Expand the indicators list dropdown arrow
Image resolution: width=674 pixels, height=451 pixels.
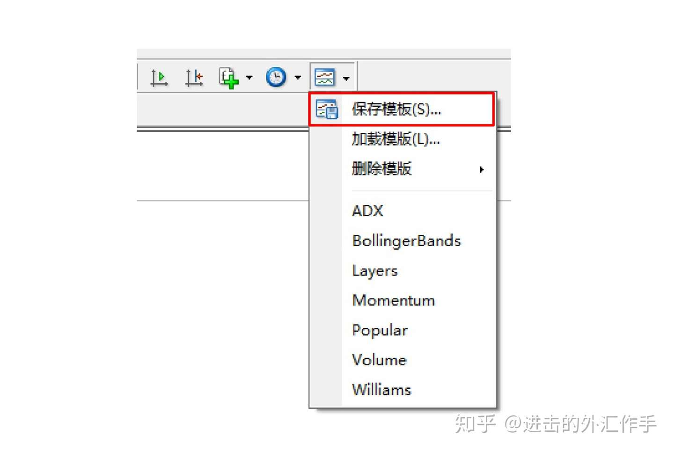click(249, 78)
